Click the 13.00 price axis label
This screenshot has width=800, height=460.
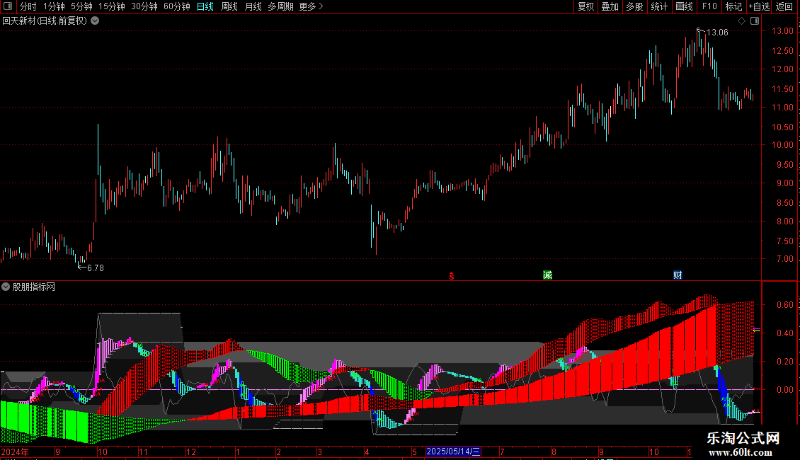pos(782,31)
